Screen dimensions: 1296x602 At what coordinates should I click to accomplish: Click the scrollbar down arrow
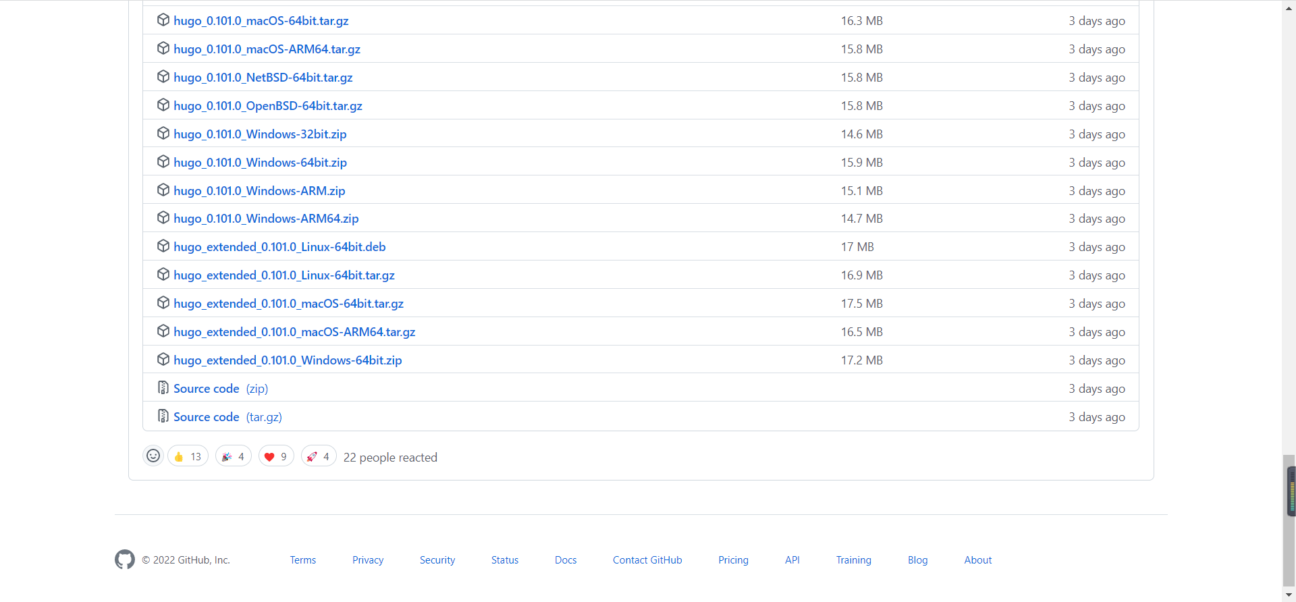pyautogui.click(x=1289, y=595)
